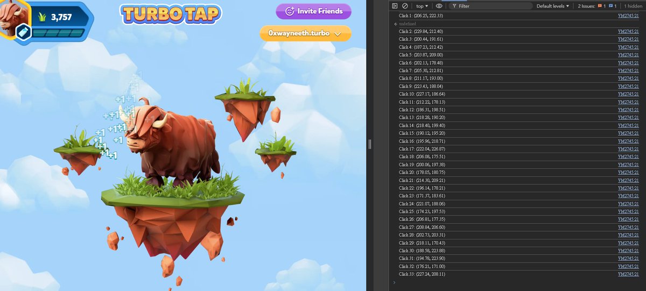The height and width of the screenshot is (291, 646).
Task: Open VM2745:21 link on Click 28 row
Action: click(629, 235)
